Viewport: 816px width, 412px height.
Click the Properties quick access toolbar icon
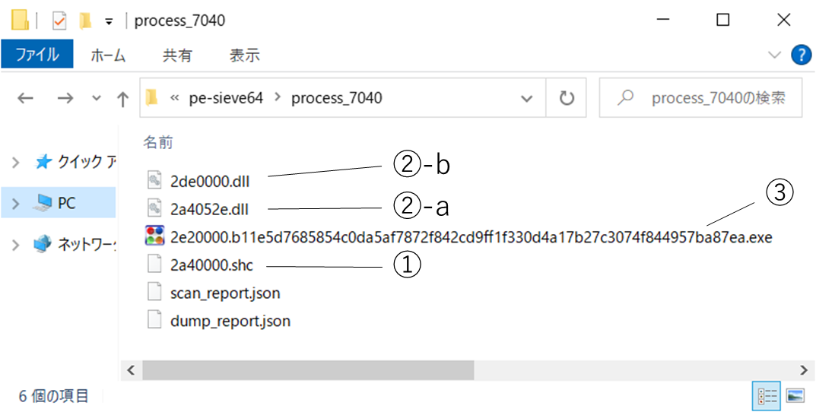pyautogui.click(x=59, y=21)
